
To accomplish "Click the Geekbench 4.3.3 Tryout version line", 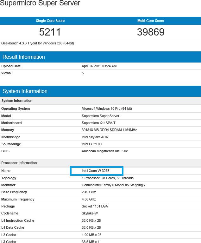I will (x=38, y=43).
